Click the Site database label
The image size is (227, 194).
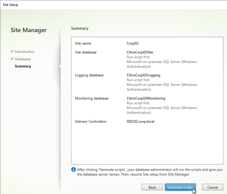pyautogui.click(x=86, y=53)
